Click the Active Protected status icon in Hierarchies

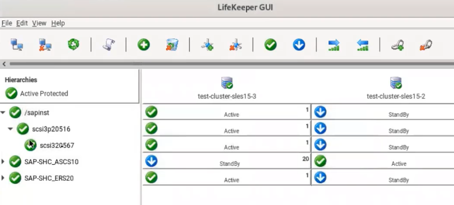click(x=11, y=93)
